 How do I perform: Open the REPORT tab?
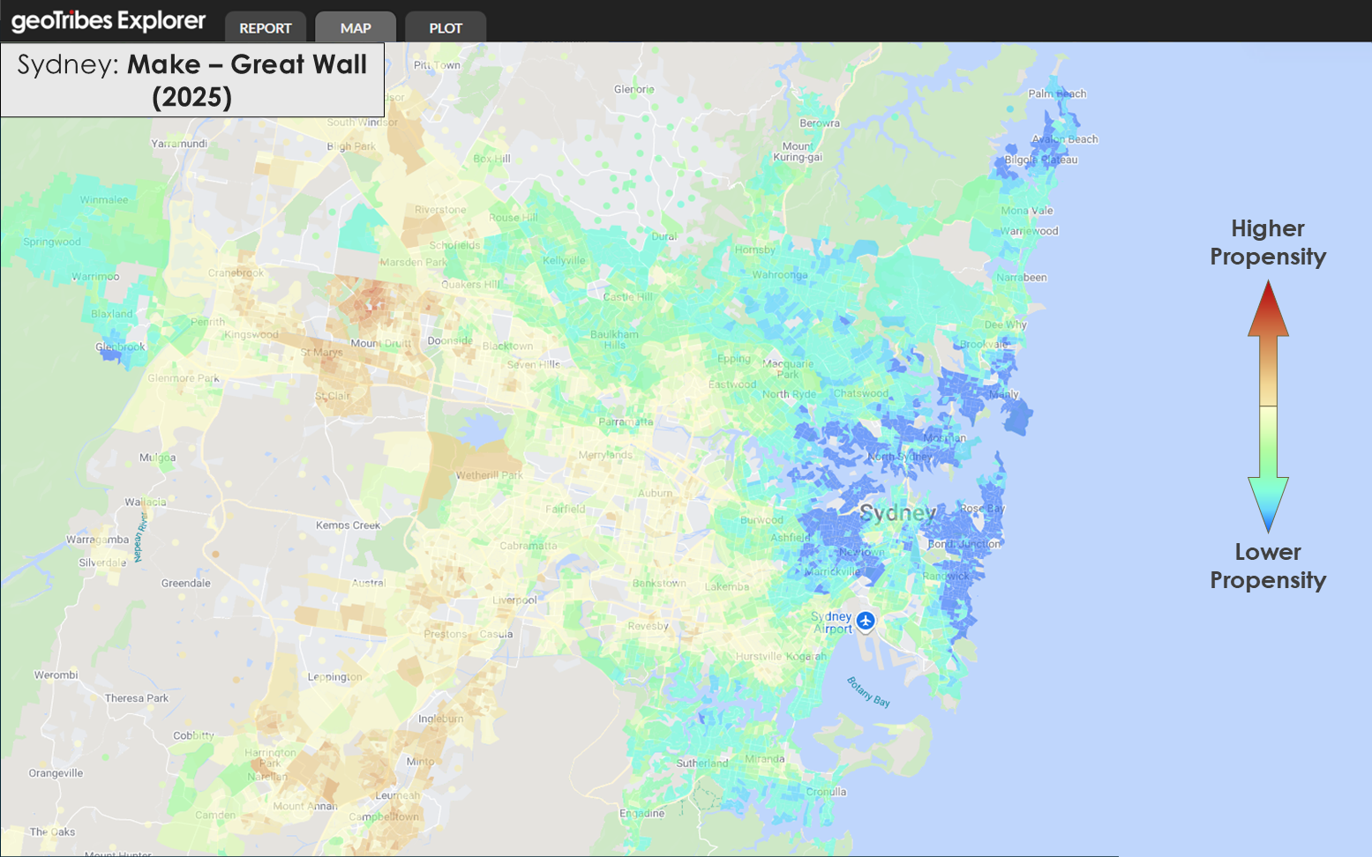point(266,28)
